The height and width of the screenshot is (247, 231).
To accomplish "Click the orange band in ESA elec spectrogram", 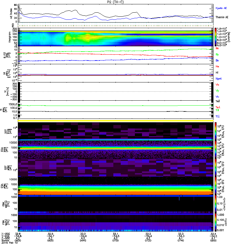I will [x=115, y=193].
